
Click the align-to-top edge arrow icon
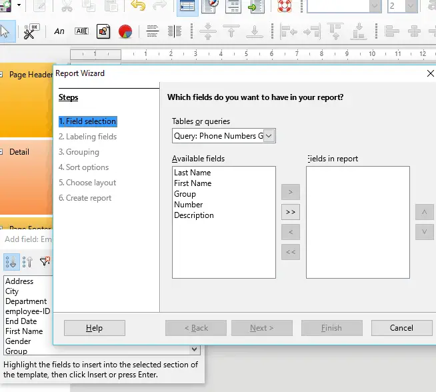coord(335,31)
